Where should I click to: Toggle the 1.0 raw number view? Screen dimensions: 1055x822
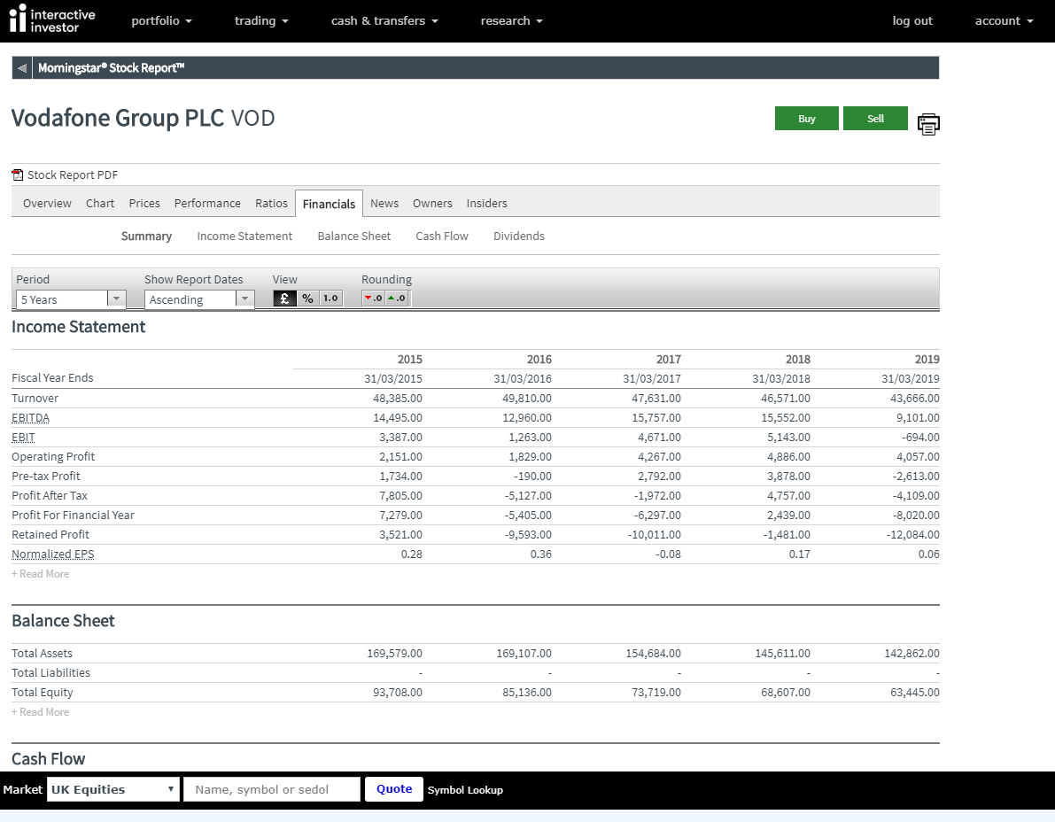pos(330,299)
